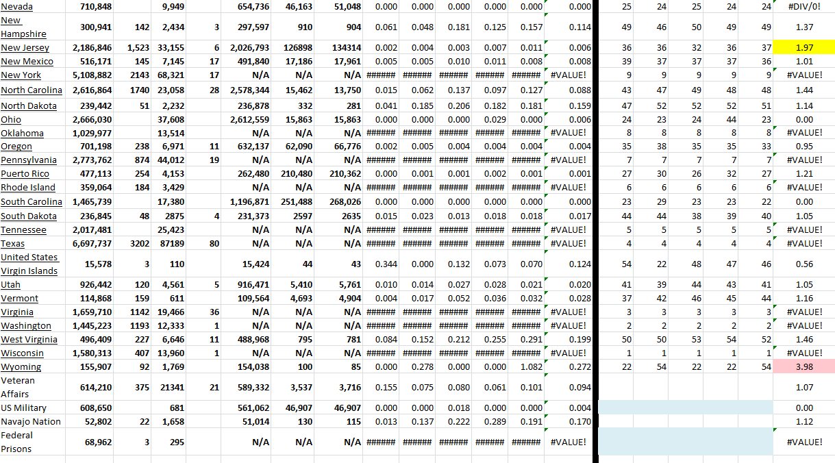Click the West Virginia link
Image resolution: width=835 pixels, height=463 pixels.
tap(29, 340)
